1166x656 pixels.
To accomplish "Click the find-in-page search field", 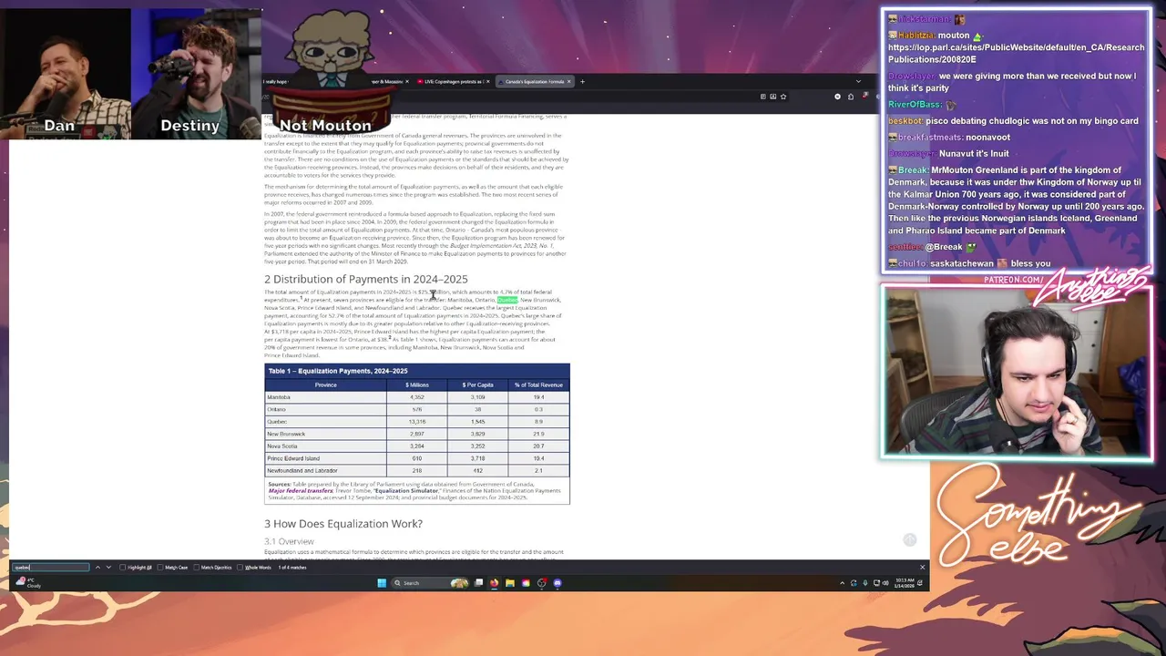I will (50, 567).
